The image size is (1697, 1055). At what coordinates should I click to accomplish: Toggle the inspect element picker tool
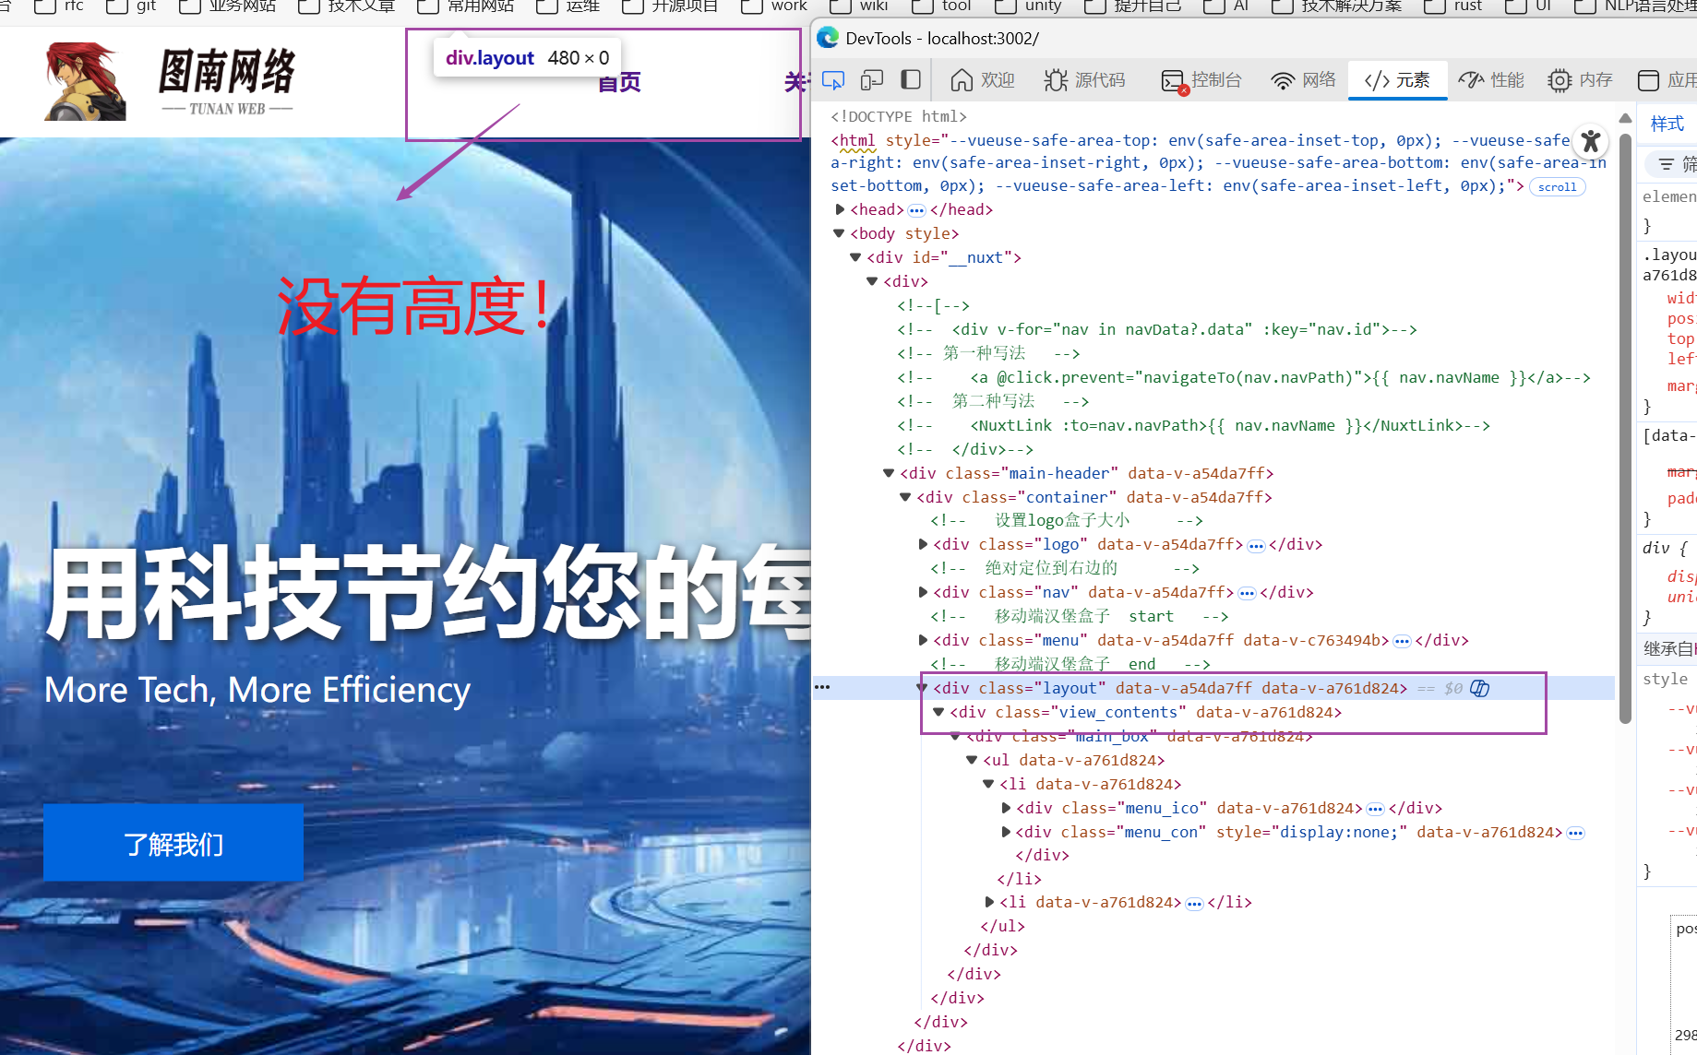[833, 80]
